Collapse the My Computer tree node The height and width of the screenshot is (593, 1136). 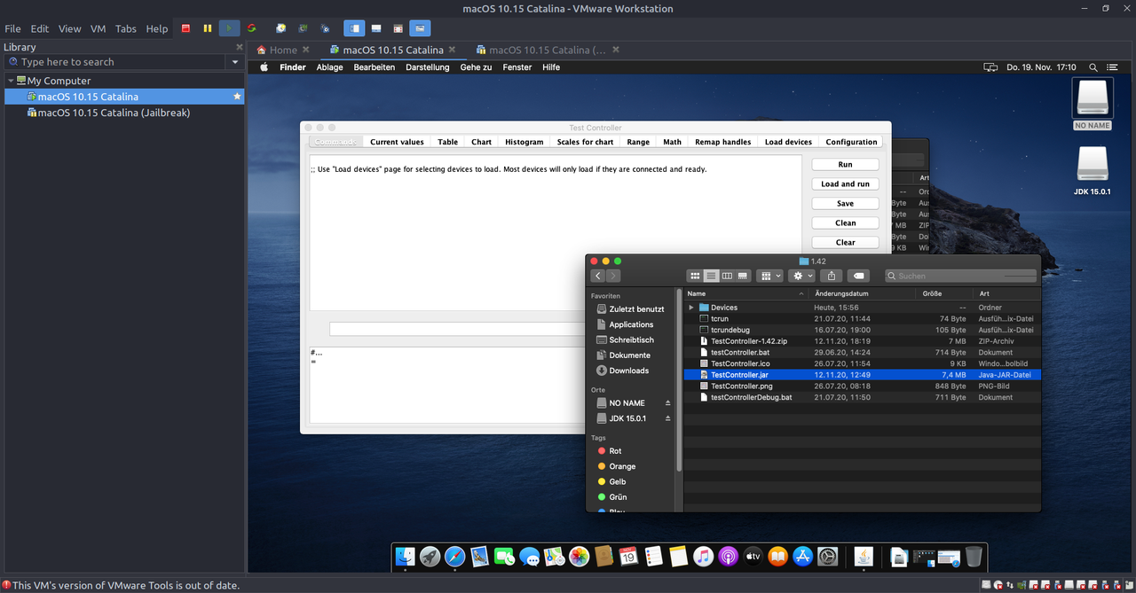[x=10, y=81]
